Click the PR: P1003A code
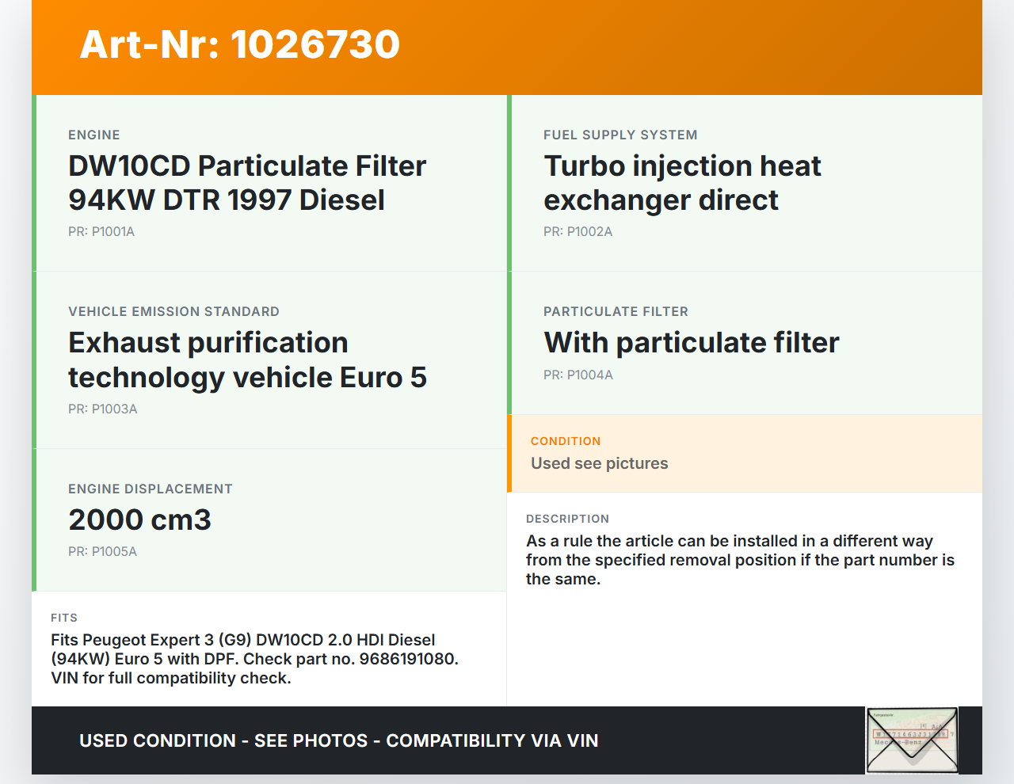Screen dimensions: 1014x784 point(103,409)
